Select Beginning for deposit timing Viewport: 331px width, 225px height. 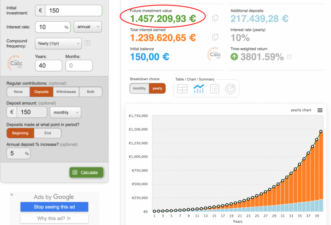[20, 133]
